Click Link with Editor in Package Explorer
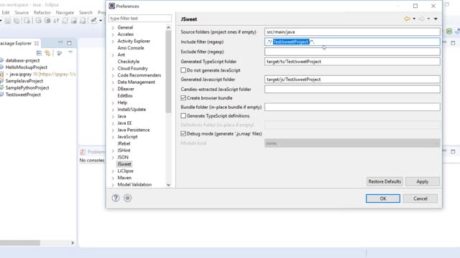This screenshot has height=258, width=460. (47, 53)
